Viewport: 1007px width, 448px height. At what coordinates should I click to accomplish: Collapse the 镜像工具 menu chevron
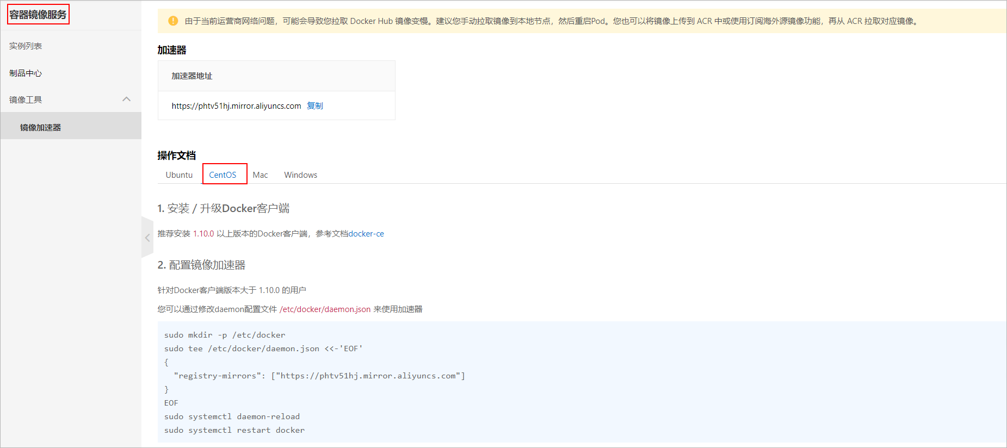[127, 99]
